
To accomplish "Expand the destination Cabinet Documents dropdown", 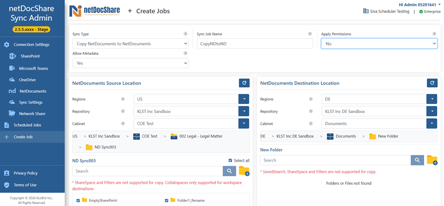I will [x=432, y=123].
